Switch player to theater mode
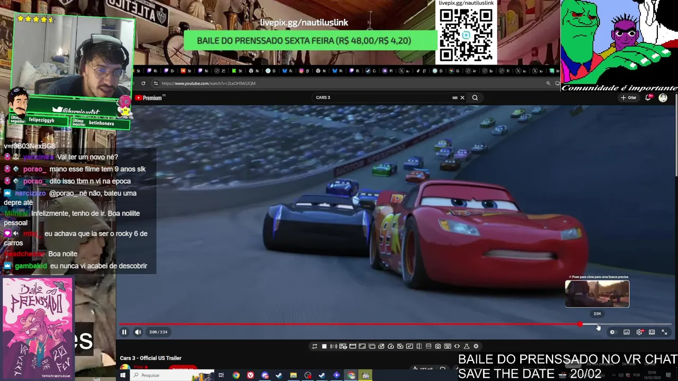 (652, 332)
